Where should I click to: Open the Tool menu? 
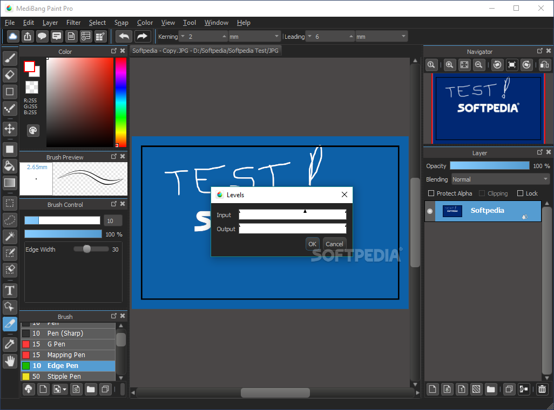[x=190, y=23]
